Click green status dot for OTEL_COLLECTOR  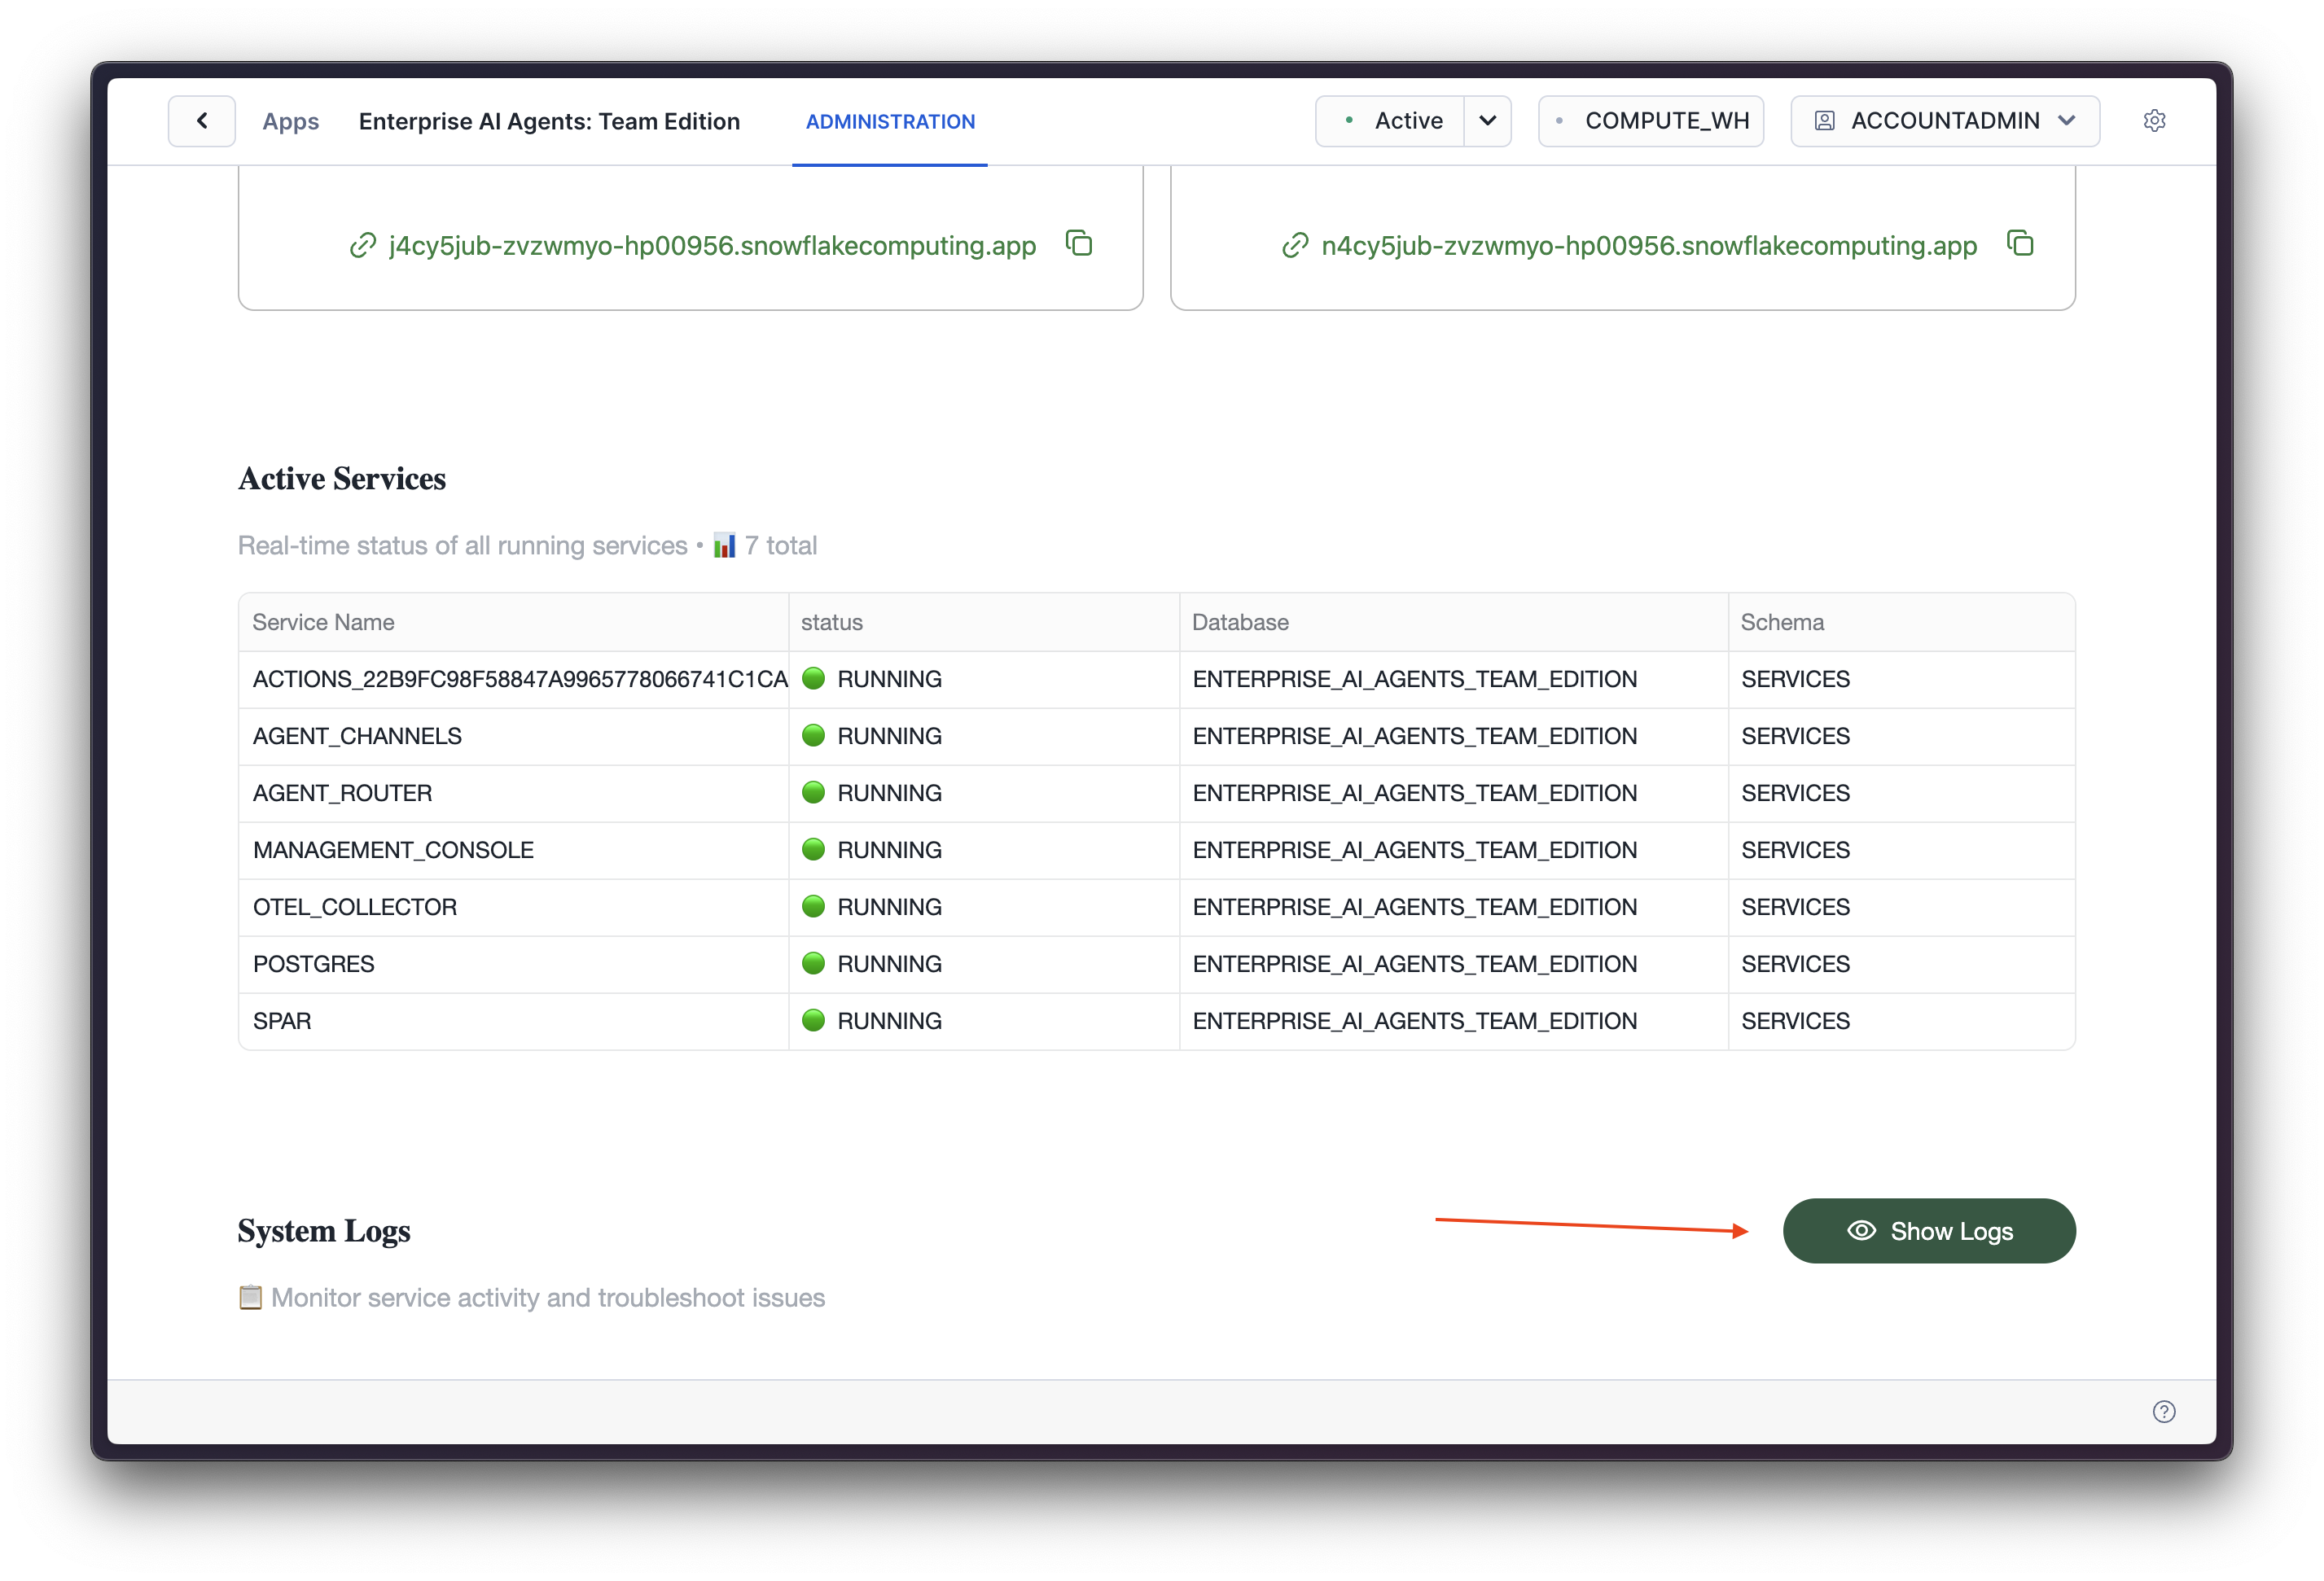coord(814,907)
